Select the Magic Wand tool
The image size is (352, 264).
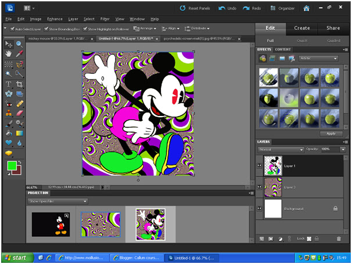pyautogui.click(x=9, y=74)
